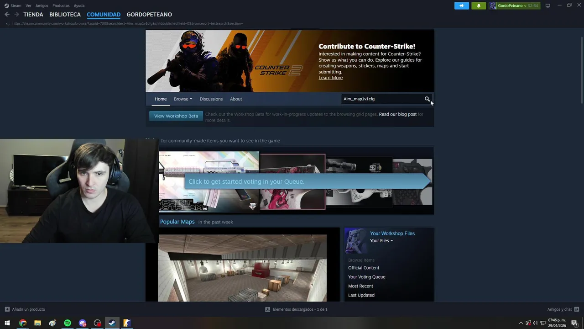Select the workshop Home tab
Image resolution: width=584 pixels, height=329 pixels.
pyautogui.click(x=161, y=99)
